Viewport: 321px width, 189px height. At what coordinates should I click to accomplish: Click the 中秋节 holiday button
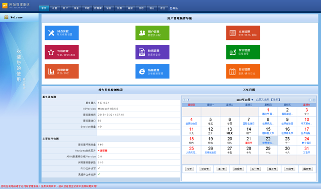tap(290, 169)
